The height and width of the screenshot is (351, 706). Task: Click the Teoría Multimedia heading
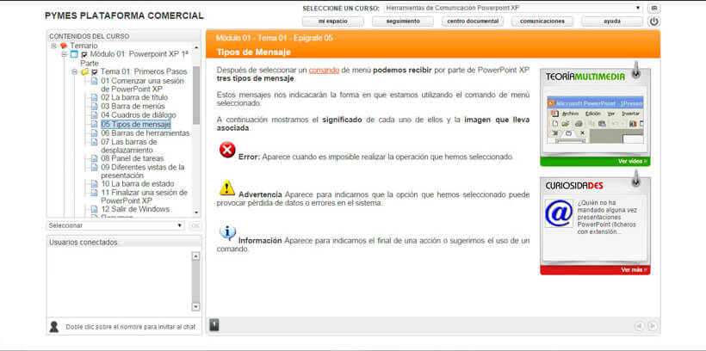pos(585,77)
